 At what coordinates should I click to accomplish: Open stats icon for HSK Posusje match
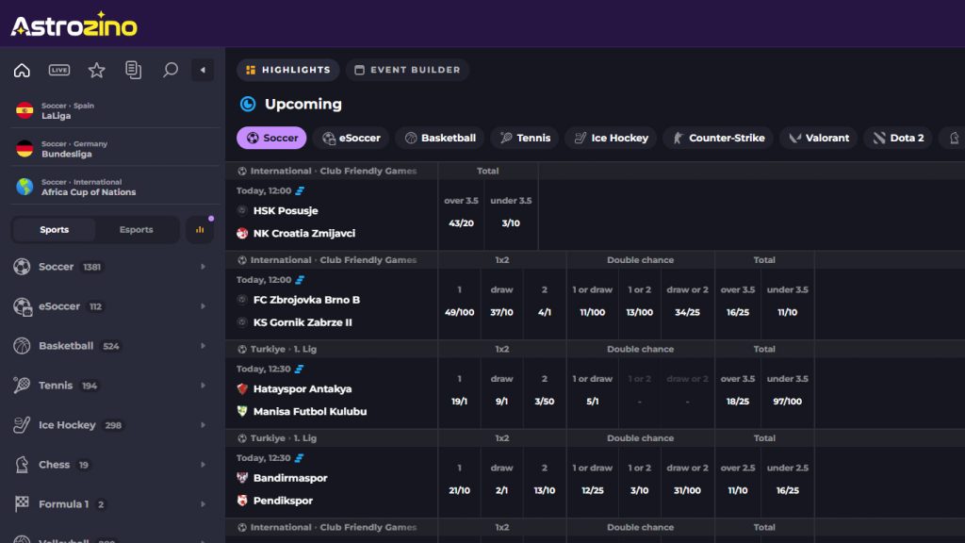point(300,190)
